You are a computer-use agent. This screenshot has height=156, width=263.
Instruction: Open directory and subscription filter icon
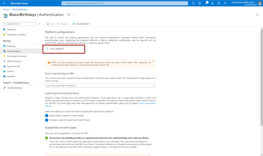click(200, 3)
